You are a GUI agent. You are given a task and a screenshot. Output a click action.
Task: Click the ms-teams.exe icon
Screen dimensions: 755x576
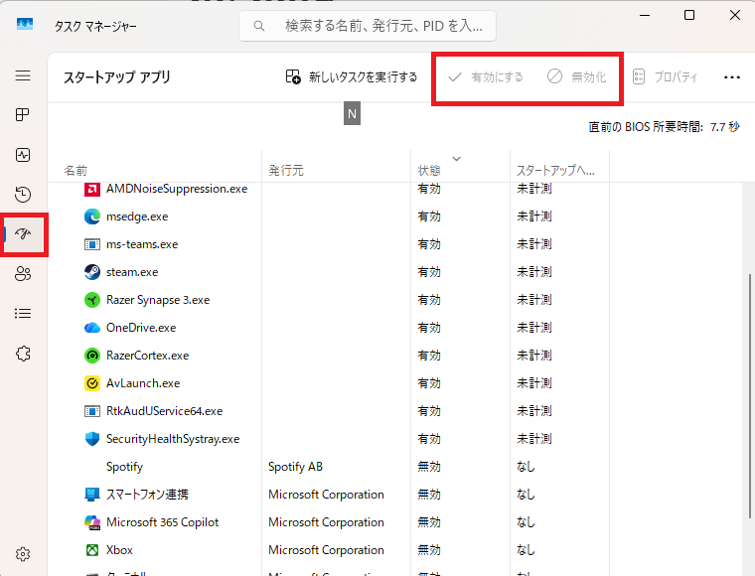pos(92,244)
